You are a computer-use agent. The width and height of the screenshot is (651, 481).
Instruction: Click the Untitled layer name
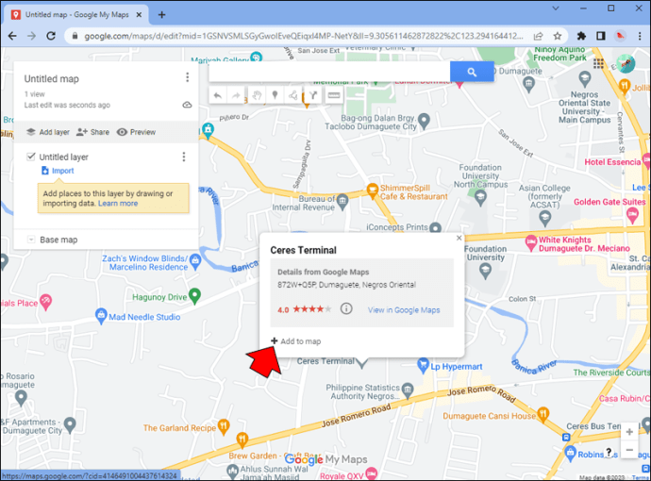coord(63,157)
